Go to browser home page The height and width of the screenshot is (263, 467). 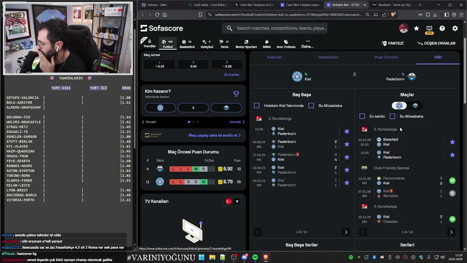click(x=165, y=15)
